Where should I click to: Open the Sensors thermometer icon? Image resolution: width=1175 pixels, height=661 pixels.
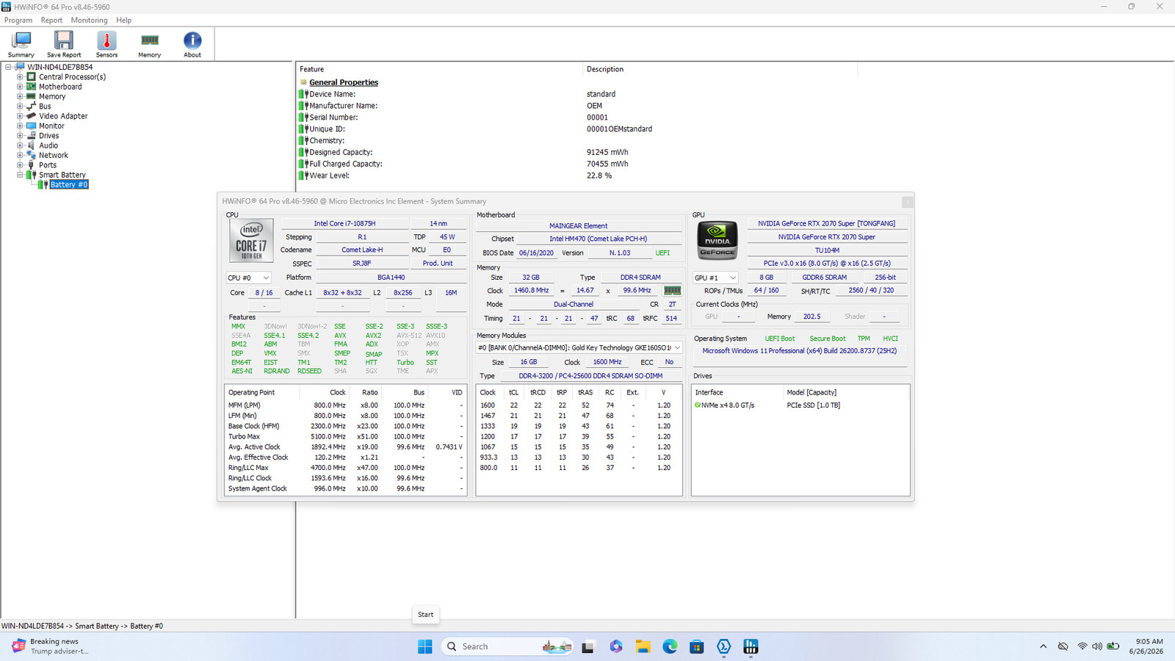[106, 44]
